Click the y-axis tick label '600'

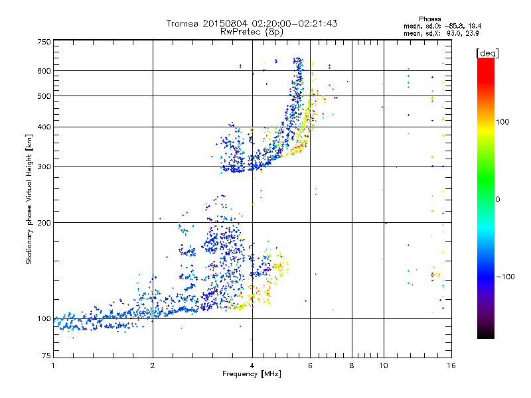[44, 71]
